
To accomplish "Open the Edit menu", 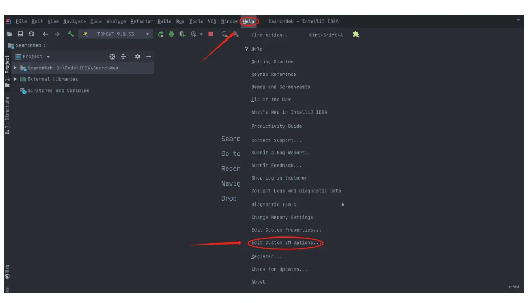I will click(x=37, y=21).
